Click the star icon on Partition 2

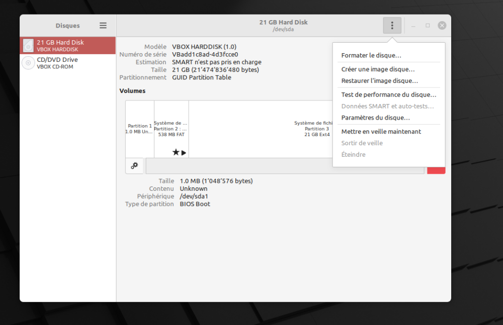[176, 152]
